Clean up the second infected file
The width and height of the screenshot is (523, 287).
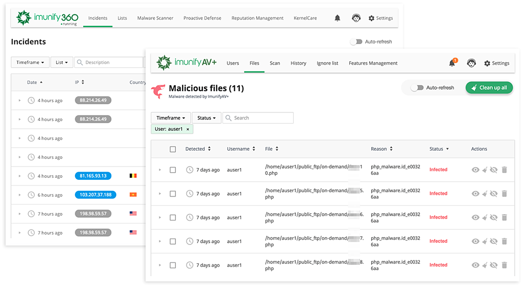485,194
